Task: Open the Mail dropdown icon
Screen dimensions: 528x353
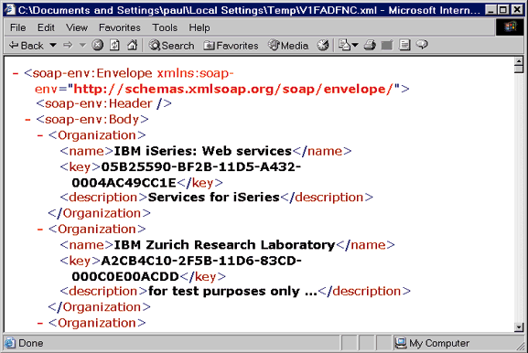Action: tap(348, 45)
